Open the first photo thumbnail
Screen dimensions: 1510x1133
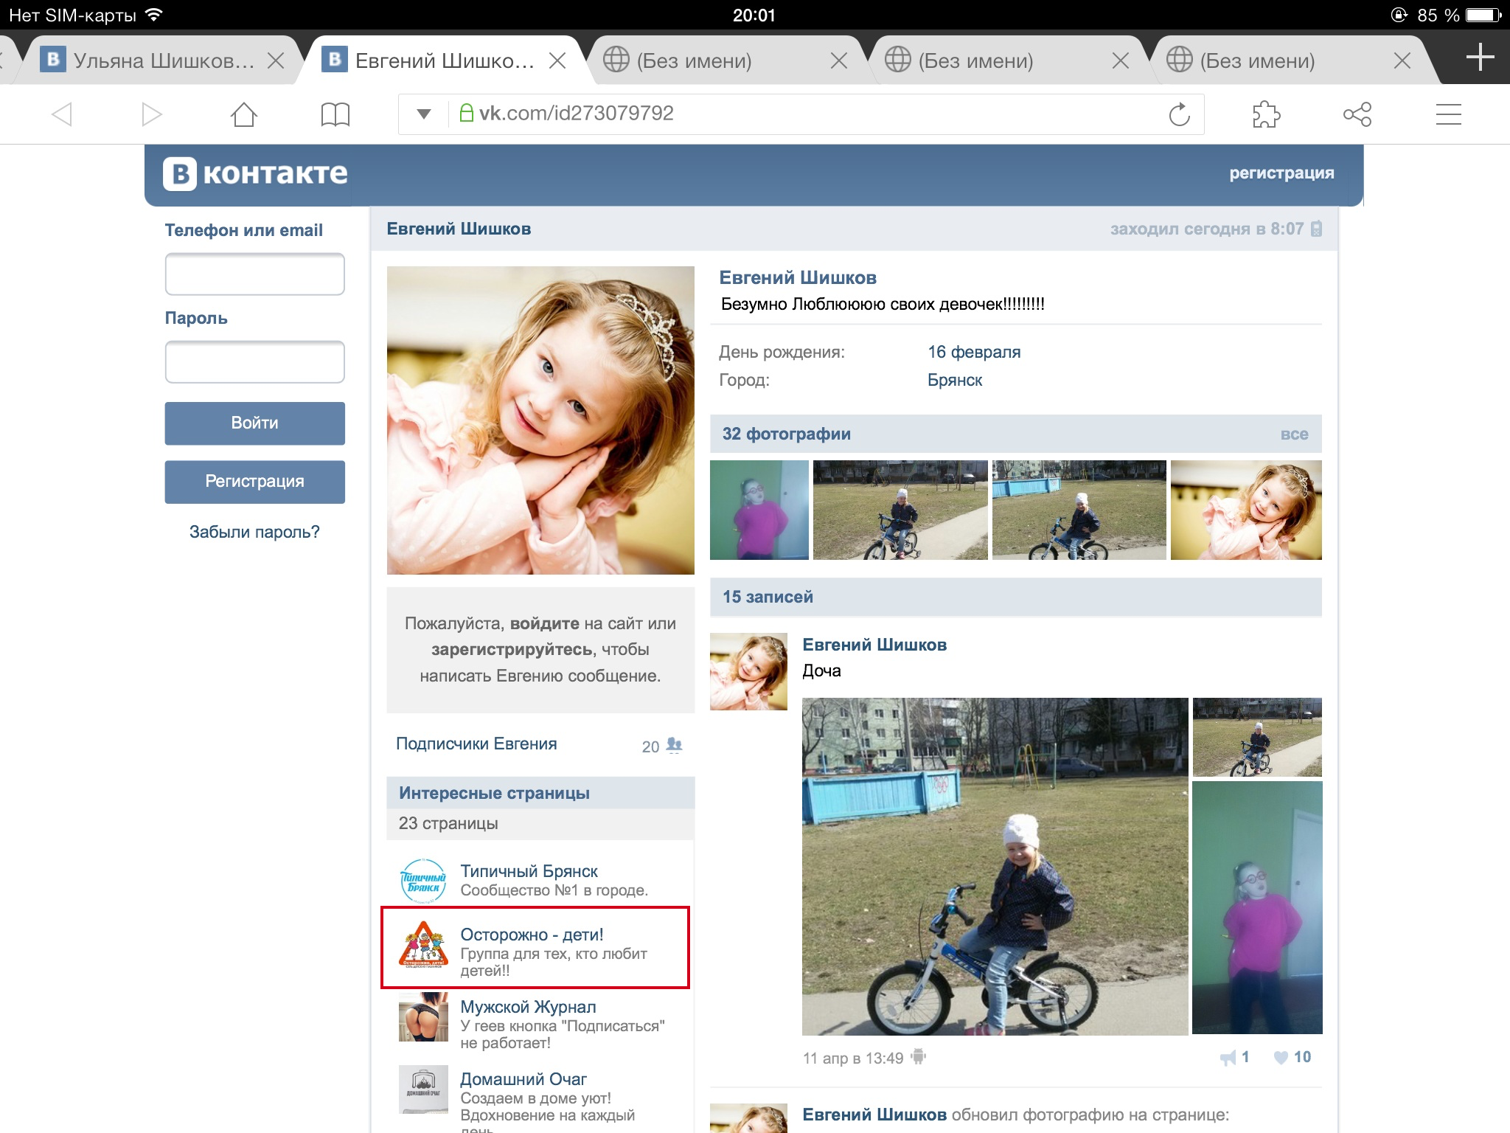coord(759,510)
